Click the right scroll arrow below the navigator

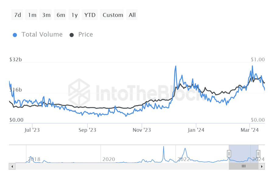(x=262, y=166)
